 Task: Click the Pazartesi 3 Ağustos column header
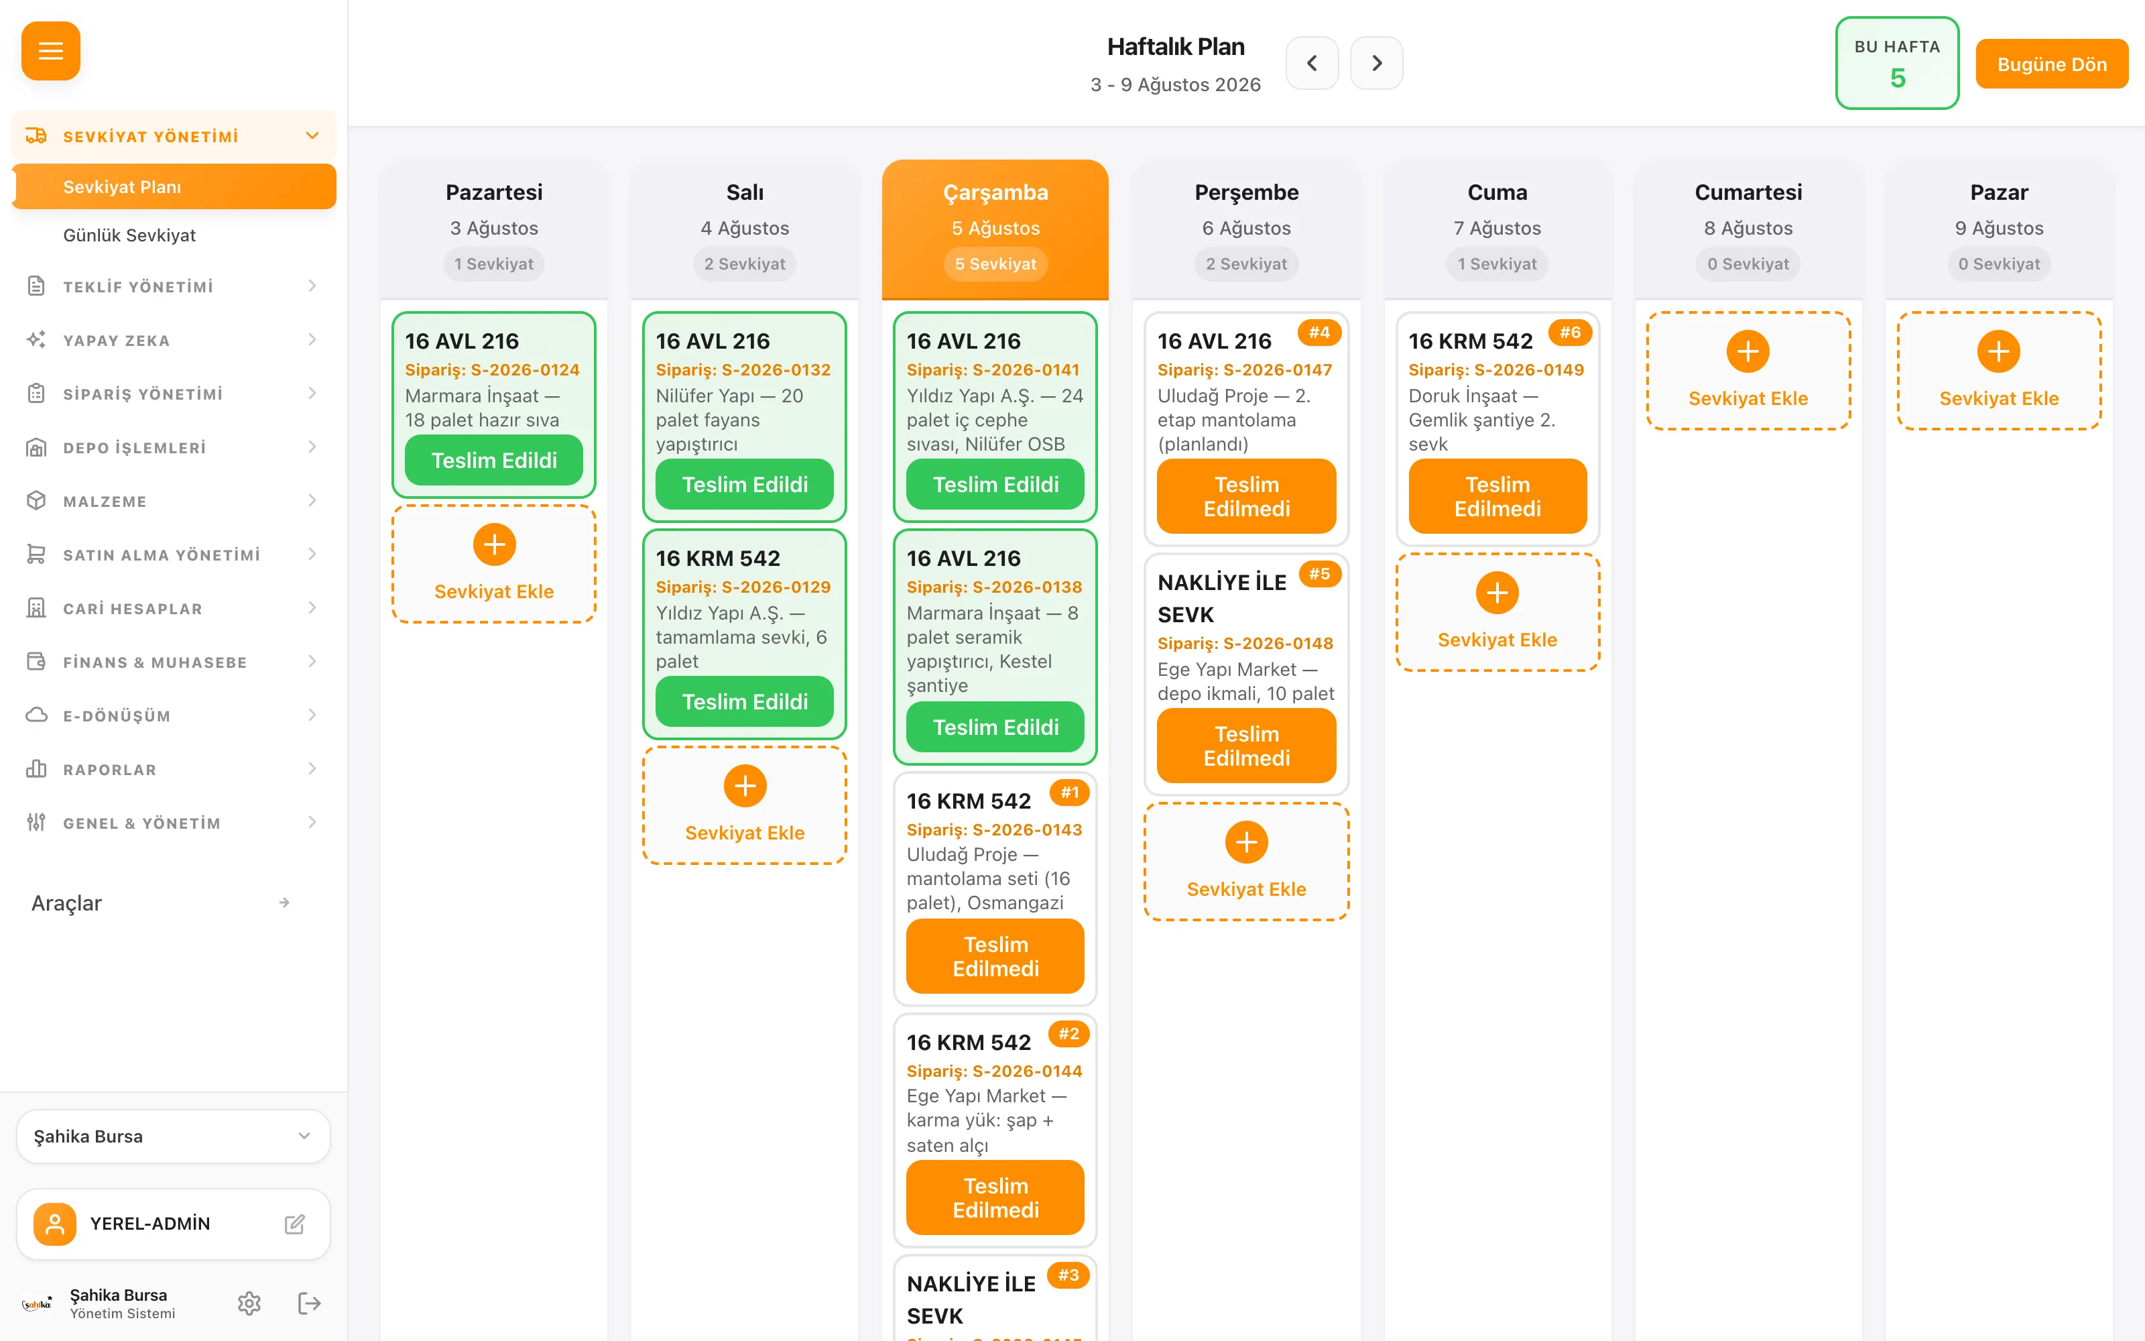(494, 229)
